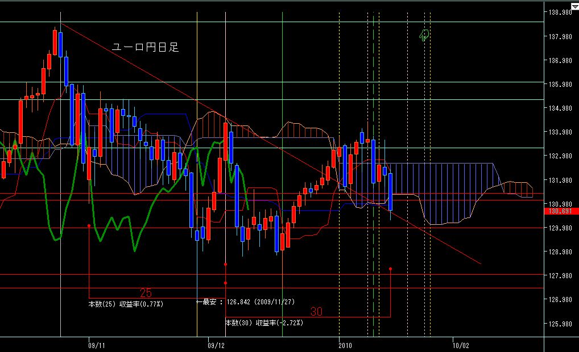Image resolution: width=579 pixels, height=352 pixels.
Task: Click the 138.980 price level on the axis
Action: [560, 12]
